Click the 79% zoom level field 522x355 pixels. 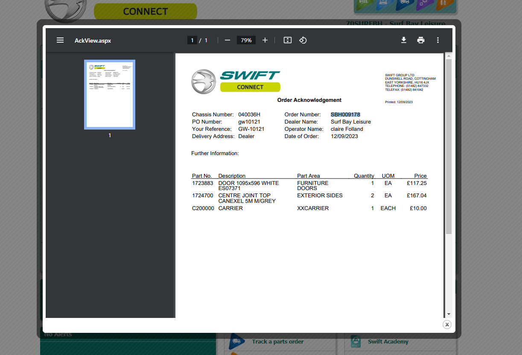246,40
